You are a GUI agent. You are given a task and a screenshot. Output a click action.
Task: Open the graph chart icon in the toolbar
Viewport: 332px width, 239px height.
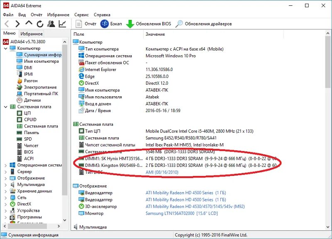[x=63, y=24]
